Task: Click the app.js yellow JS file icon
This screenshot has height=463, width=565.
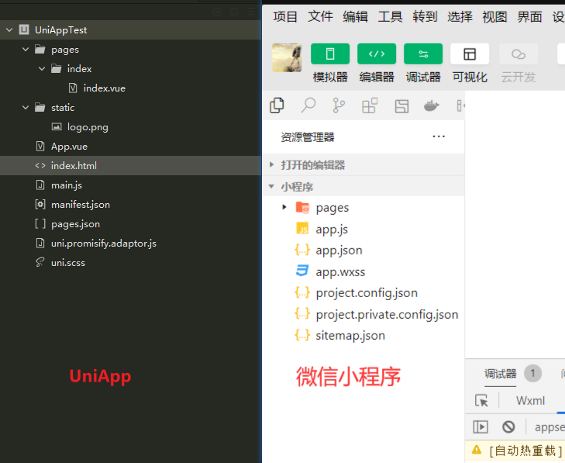Action: coord(302,228)
